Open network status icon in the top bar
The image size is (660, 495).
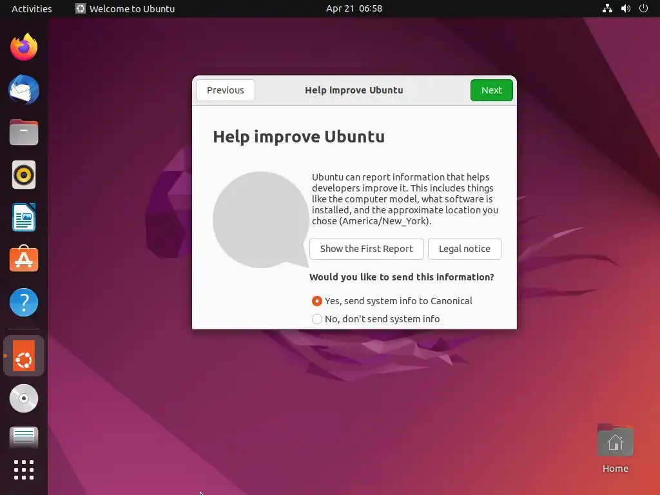click(607, 8)
